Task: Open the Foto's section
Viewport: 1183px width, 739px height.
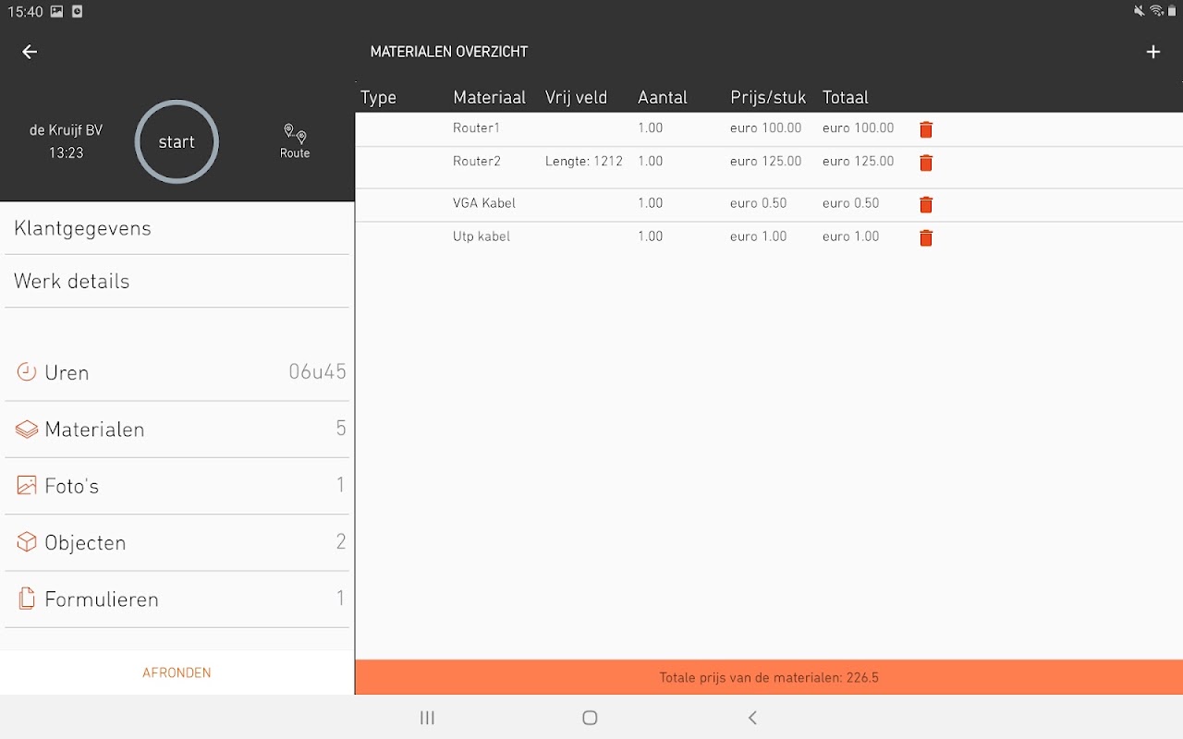Action: pos(177,485)
